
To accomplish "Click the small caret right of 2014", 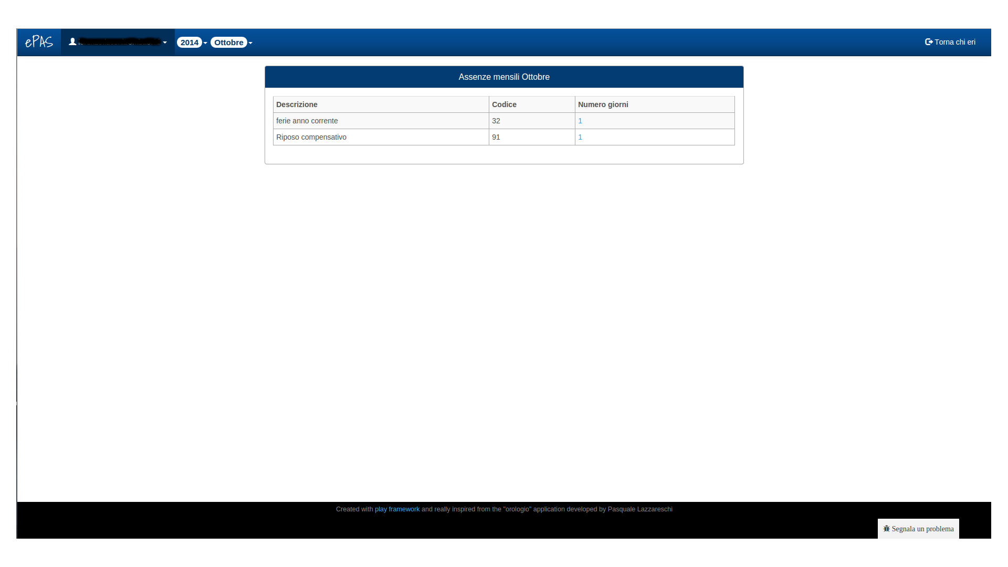I will click(x=205, y=43).
